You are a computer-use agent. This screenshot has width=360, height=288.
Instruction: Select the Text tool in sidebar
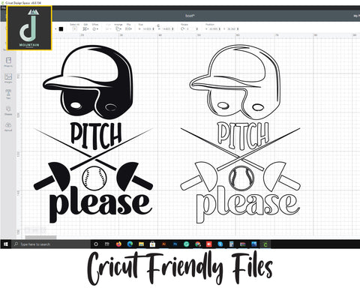pyautogui.click(x=8, y=94)
